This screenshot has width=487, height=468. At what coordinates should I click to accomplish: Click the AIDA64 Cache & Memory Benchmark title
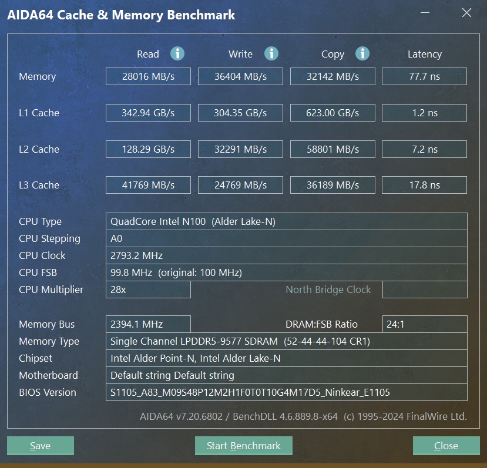[x=121, y=15]
